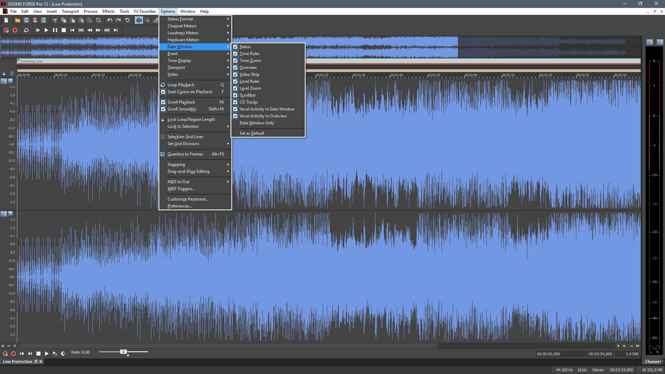Expand Hardware Meters submenu
The width and height of the screenshot is (665, 374).
pyautogui.click(x=195, y=40)
